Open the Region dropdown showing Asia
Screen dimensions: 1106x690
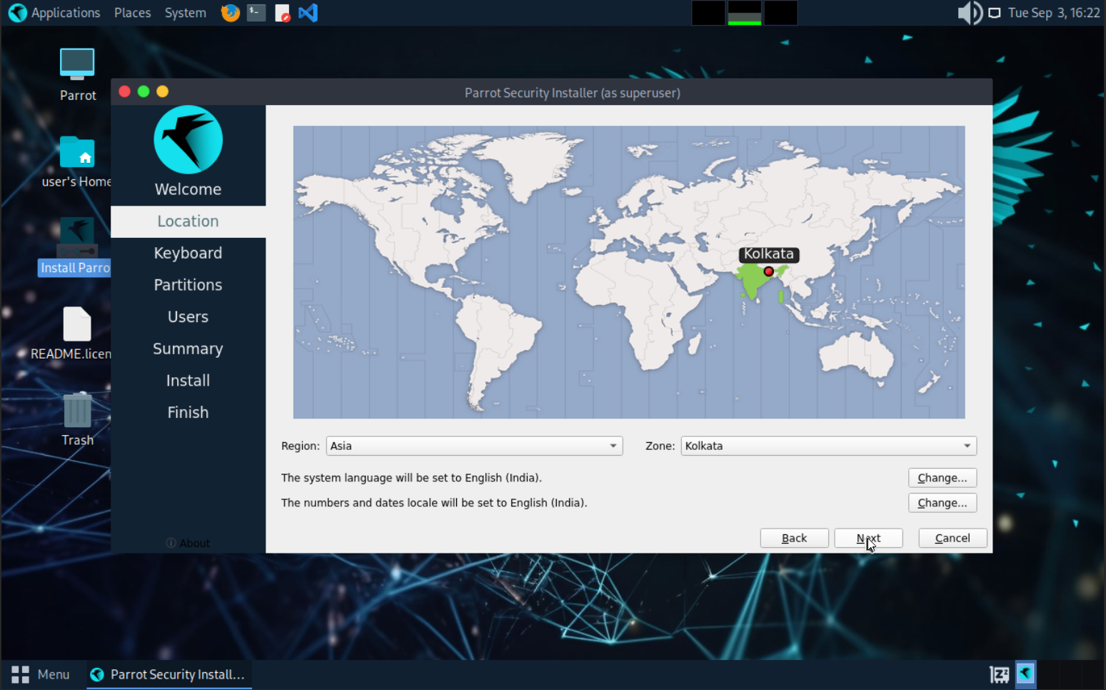474,446
